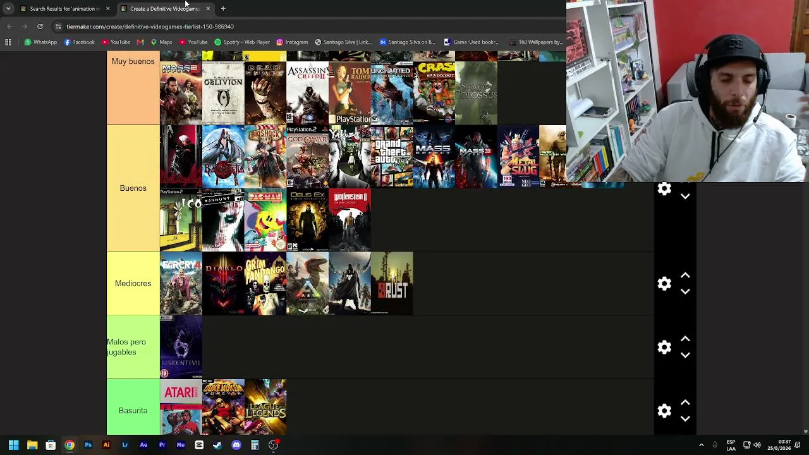Open settings gear for the Buenos tier
Screen dimensions: 809x455
[x=664, y=189]
